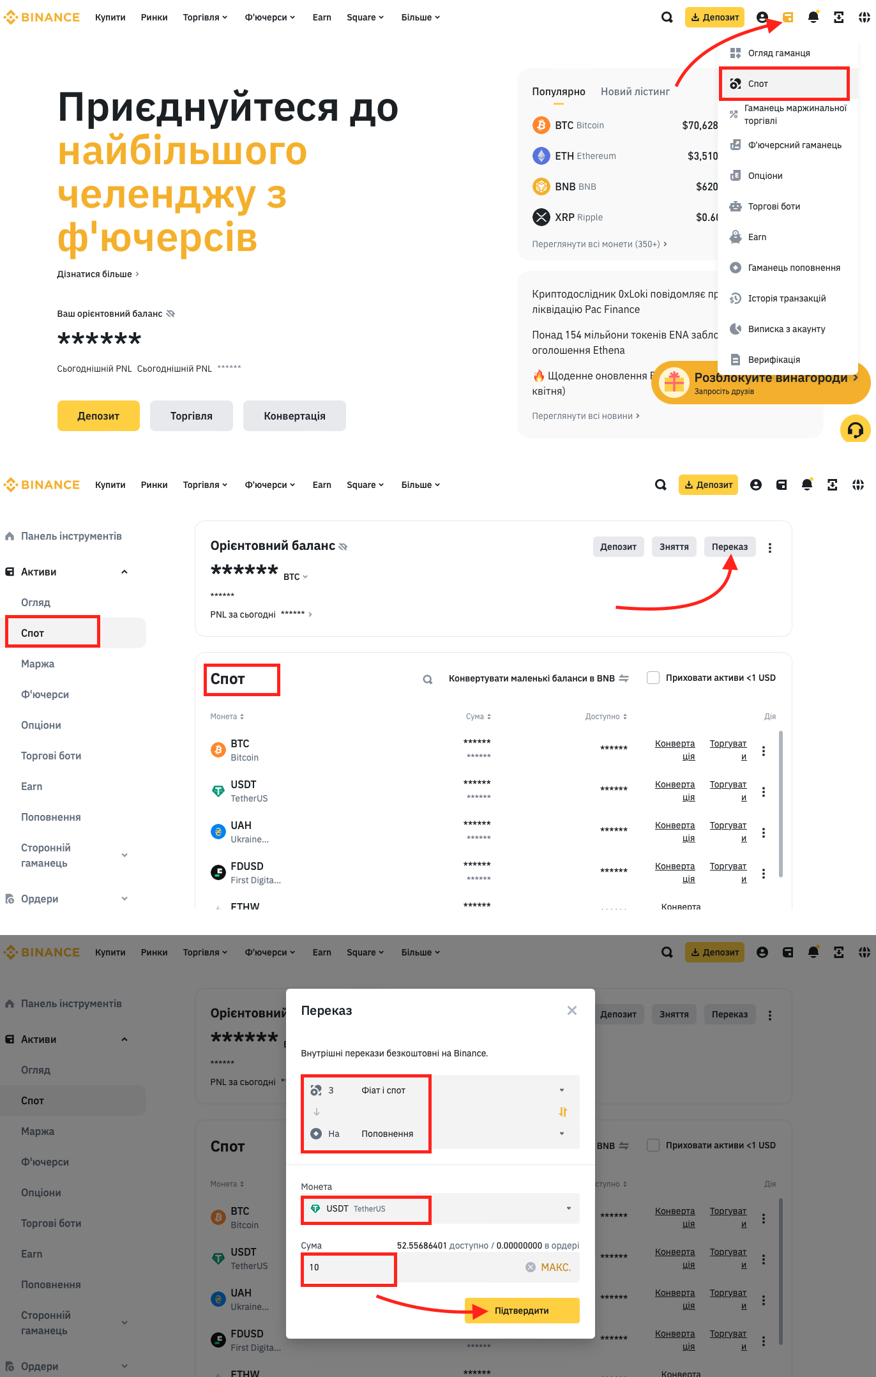Open the BTC Bitcoin row in Популярно list

[x=624, y=125]
